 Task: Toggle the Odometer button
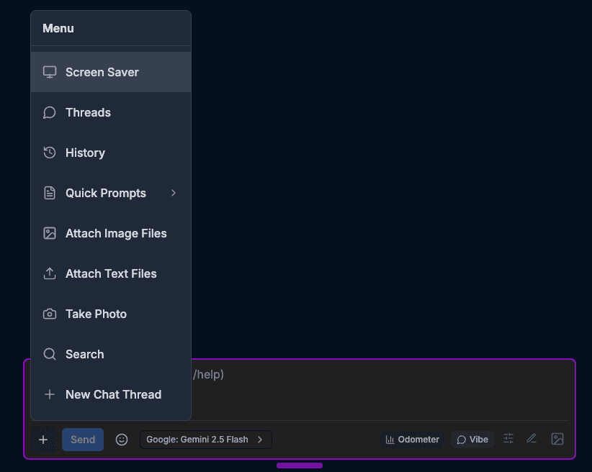413,440
